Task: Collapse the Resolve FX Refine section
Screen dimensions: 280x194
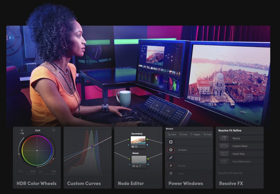Action: (x=230, y=130)
